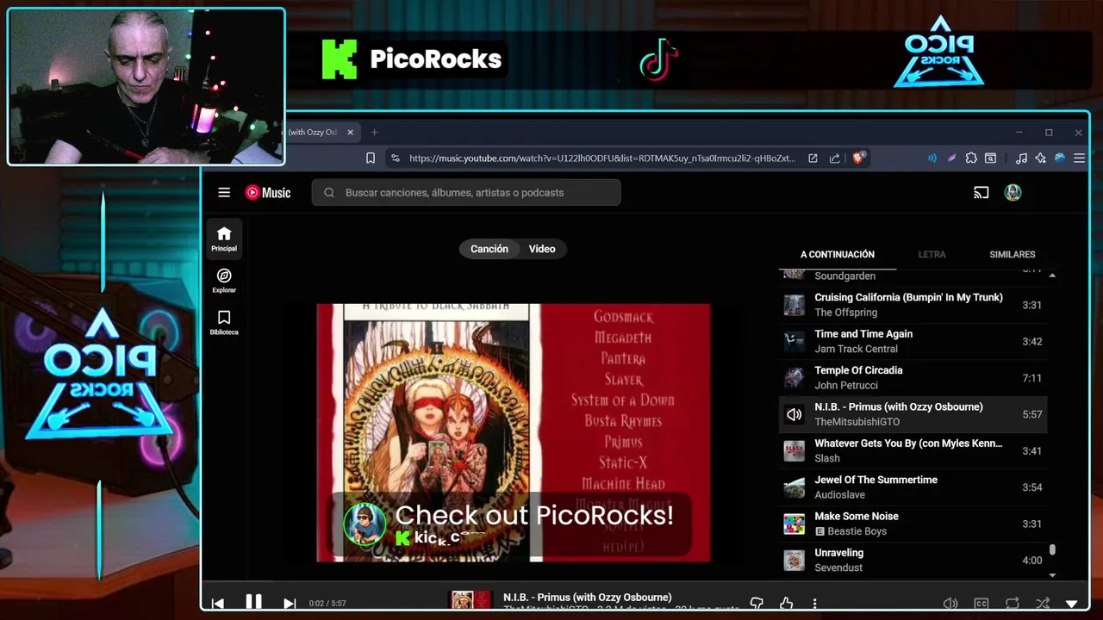Pause the current song

pyautogui.click(x=253, y=603)
